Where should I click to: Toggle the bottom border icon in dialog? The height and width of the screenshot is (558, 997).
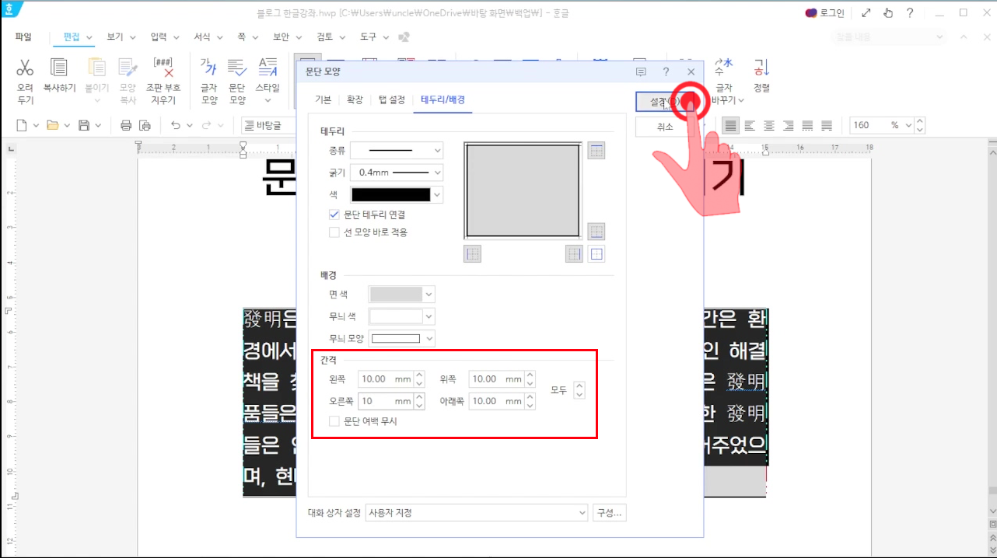pos(596,231)
